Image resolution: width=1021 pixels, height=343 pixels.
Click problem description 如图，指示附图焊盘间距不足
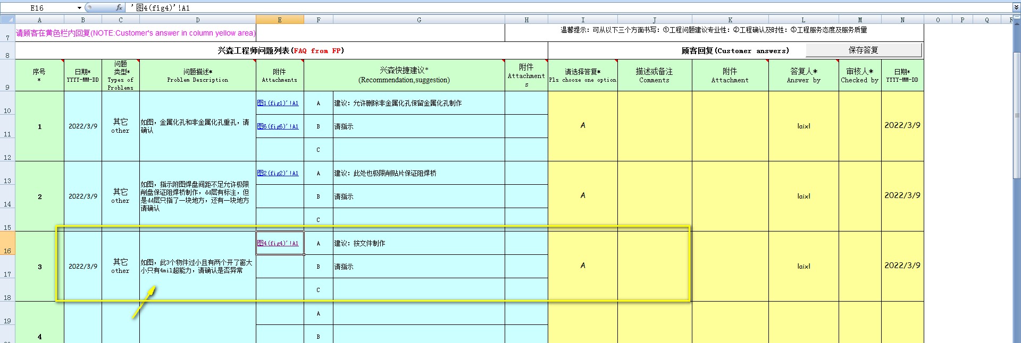click(198, 196)
